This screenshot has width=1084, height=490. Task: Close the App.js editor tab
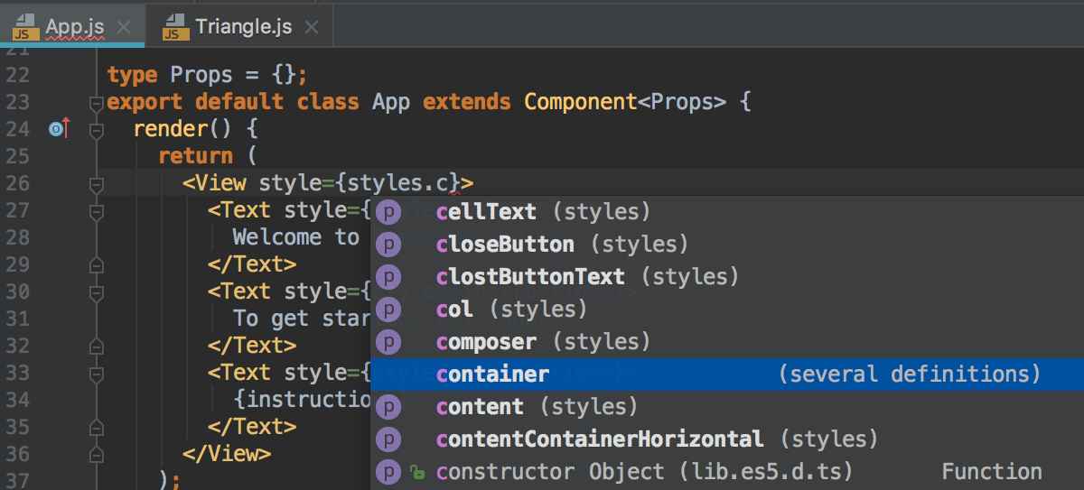click(x=124, y=27)
